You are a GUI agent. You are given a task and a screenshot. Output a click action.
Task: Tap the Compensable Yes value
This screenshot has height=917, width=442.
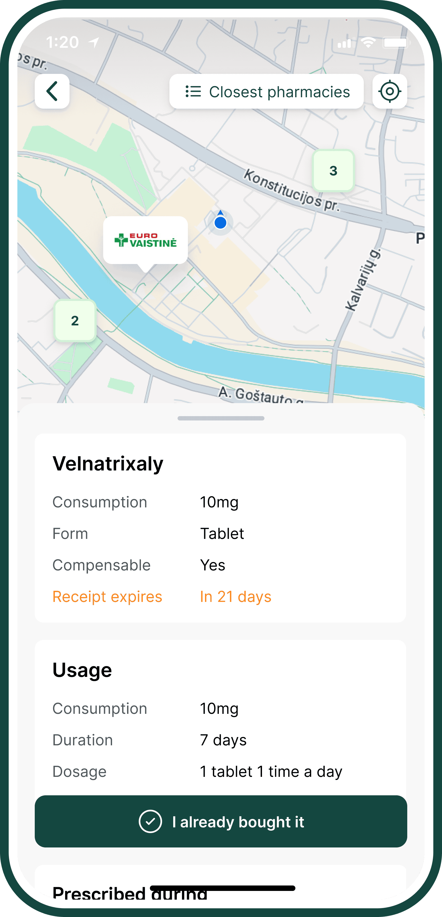coord(213,565)
